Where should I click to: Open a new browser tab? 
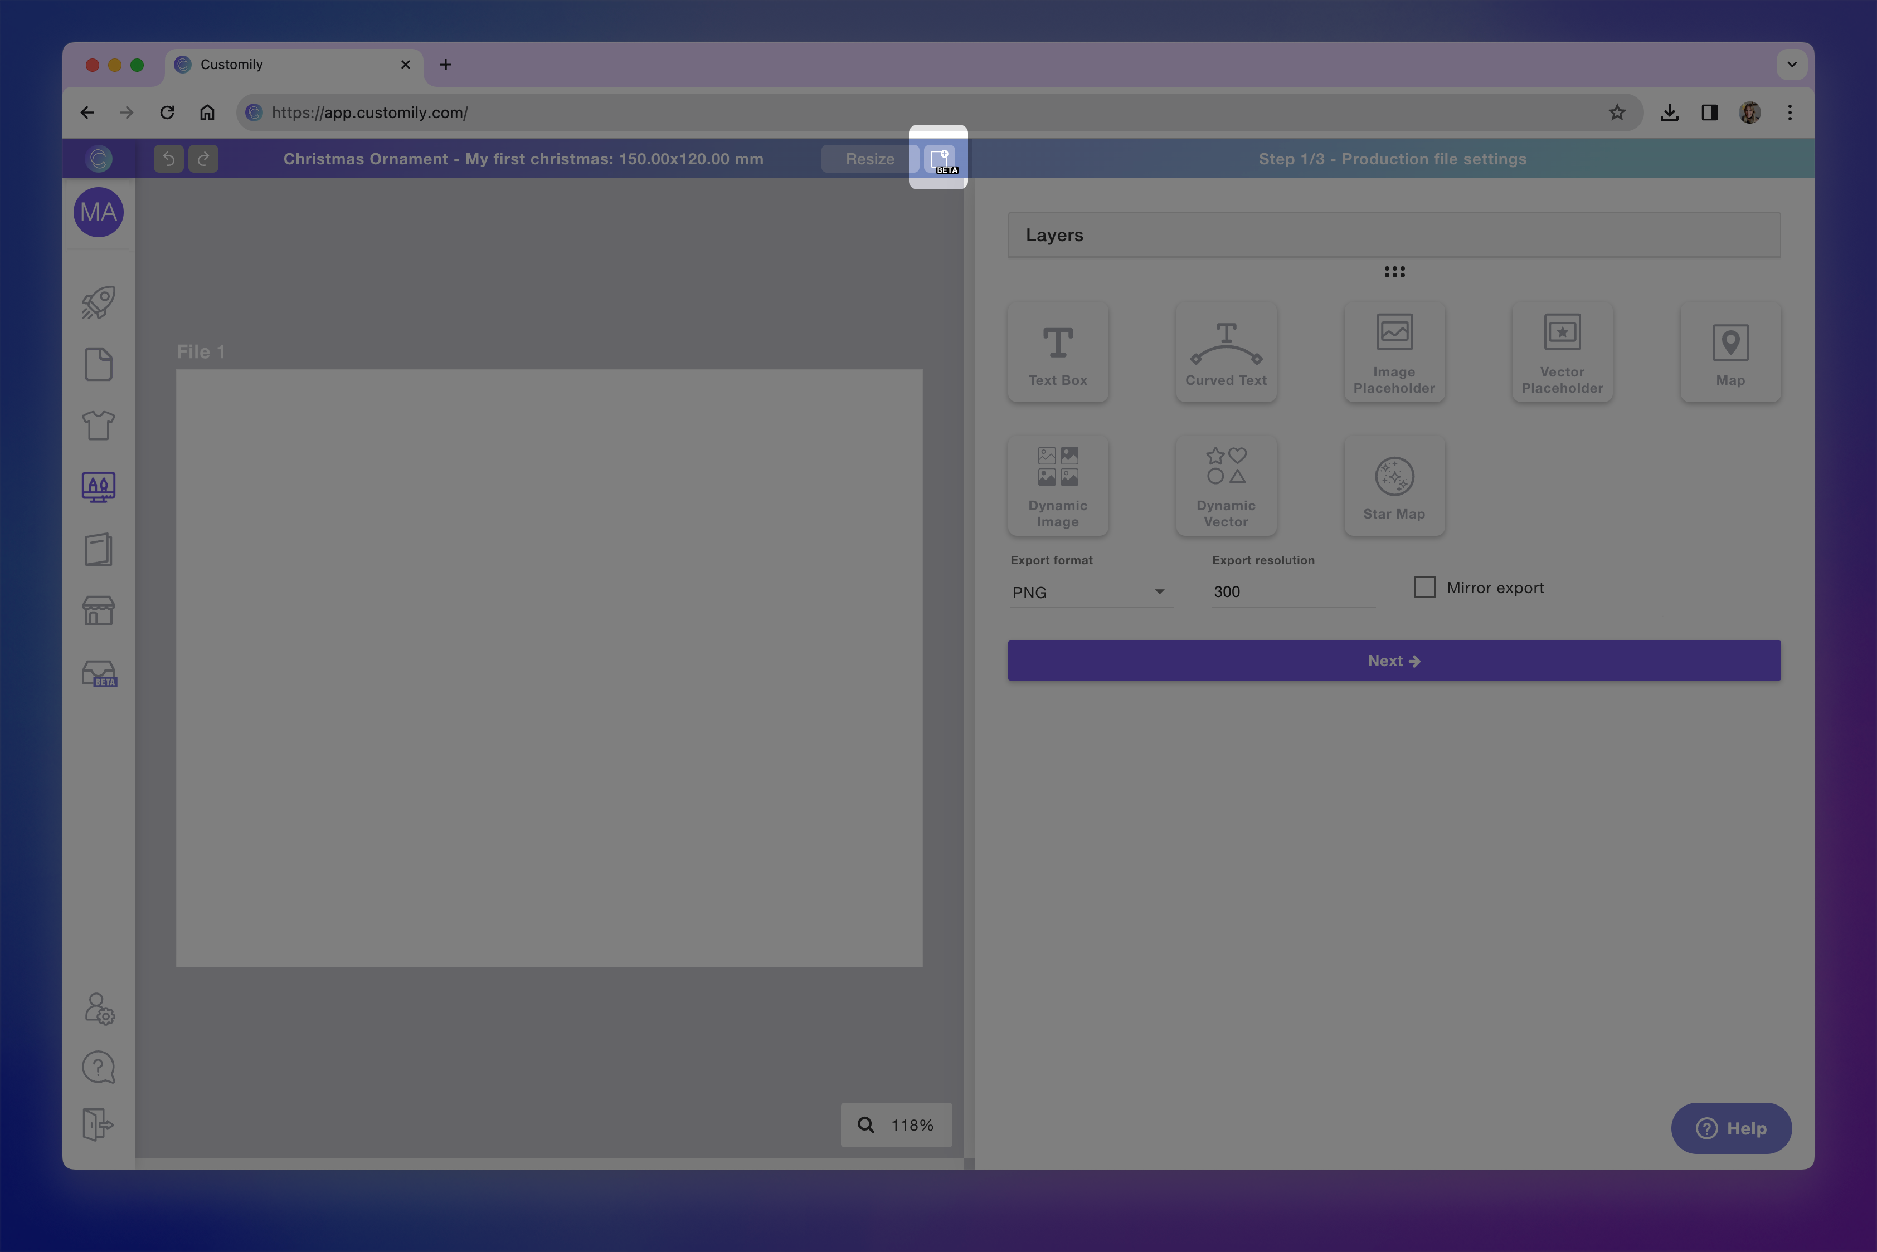coord(446,65)
